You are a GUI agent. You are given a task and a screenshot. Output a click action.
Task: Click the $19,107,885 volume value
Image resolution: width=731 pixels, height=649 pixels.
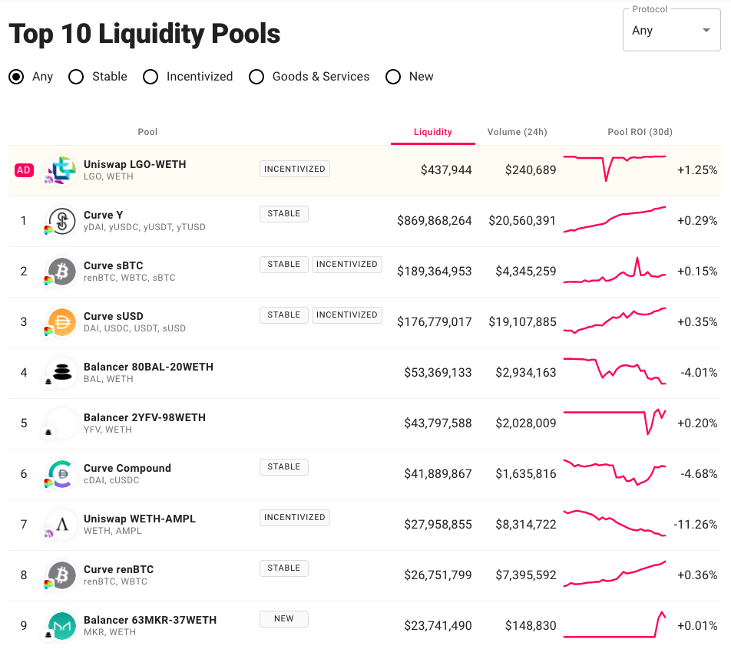coord(522,322)
